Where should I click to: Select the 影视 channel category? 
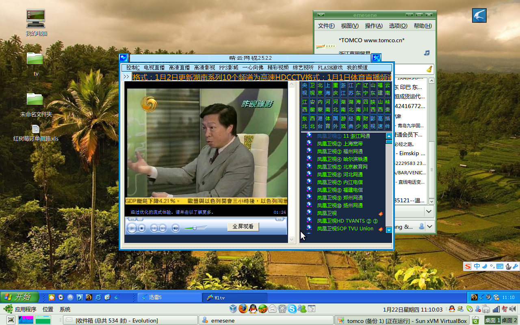coord(373,122)
